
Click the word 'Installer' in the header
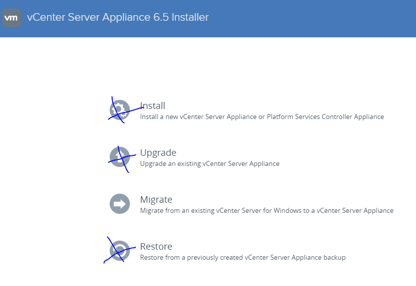(190, 18)
